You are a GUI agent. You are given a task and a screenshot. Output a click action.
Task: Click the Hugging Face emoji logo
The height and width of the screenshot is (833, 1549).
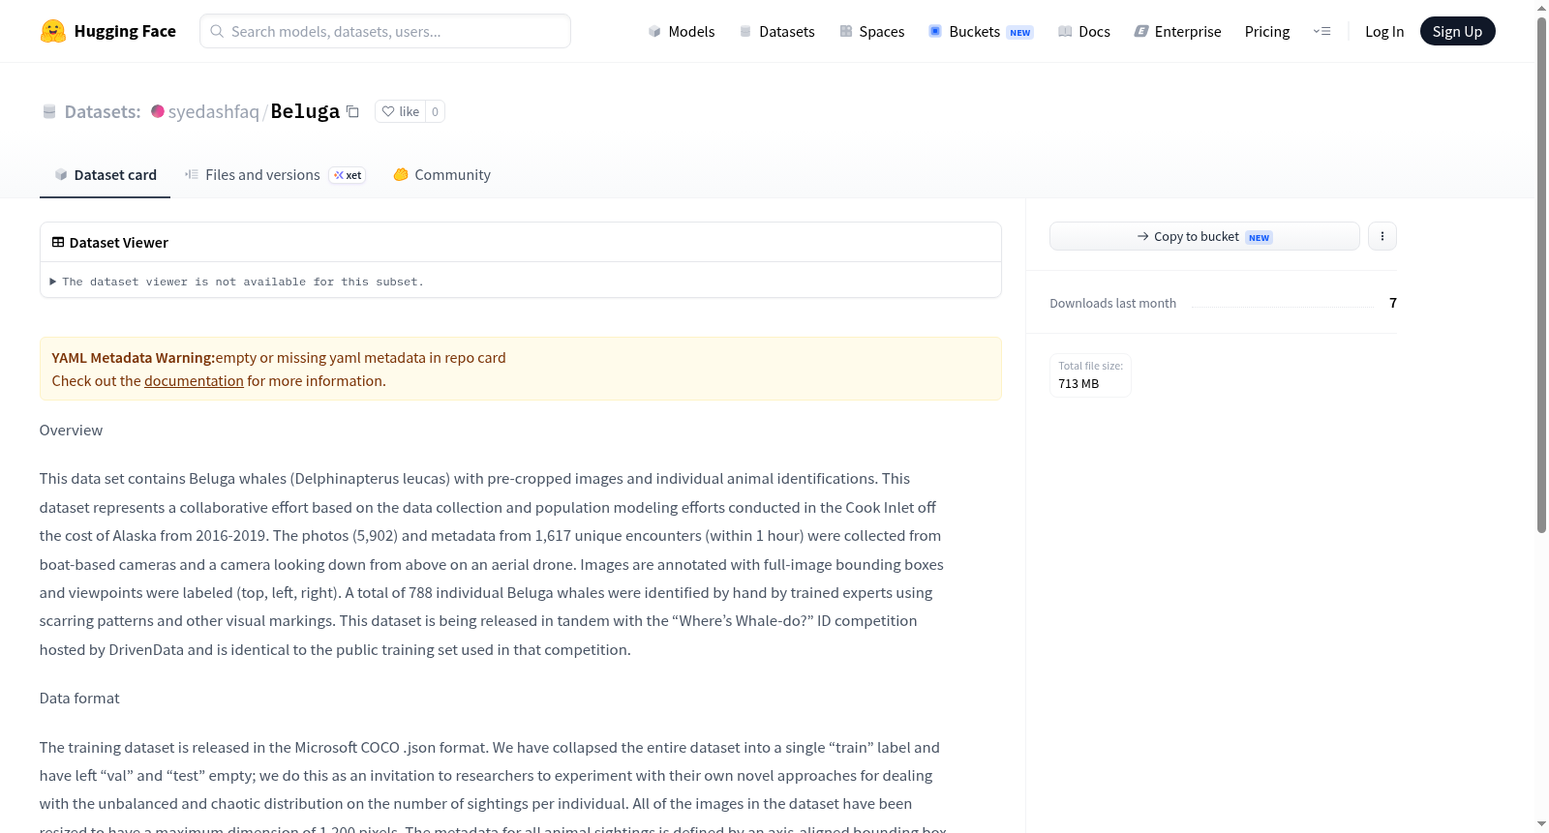tap(53, 31)
